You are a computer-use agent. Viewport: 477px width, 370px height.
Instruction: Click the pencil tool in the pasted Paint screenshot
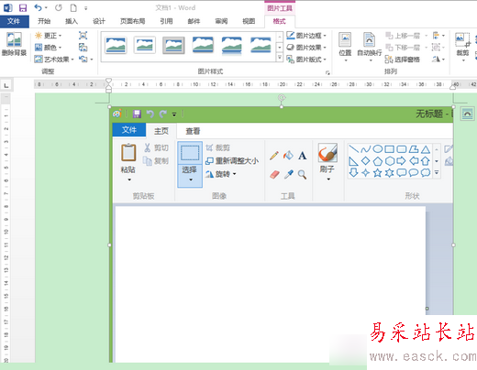tap(274, 156)
